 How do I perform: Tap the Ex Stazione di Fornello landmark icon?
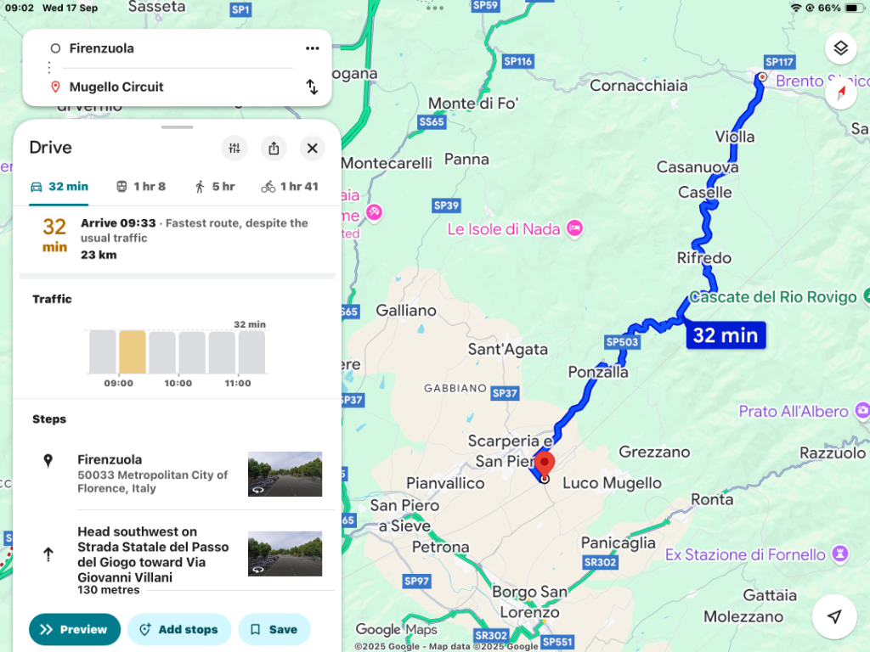840,554
